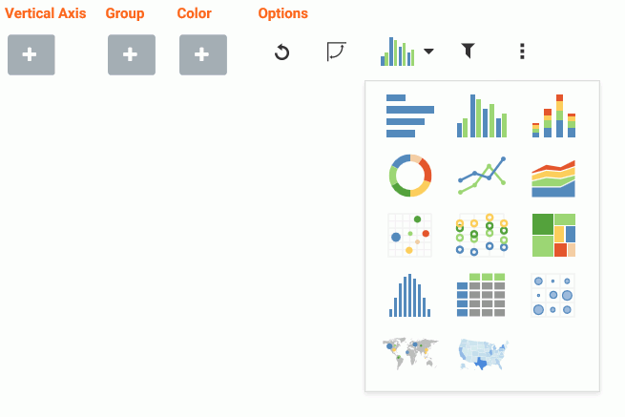Select the US states map chart
Image resolution: width=625 pixels, height=417 pixels.
click(x=483, y=354)
